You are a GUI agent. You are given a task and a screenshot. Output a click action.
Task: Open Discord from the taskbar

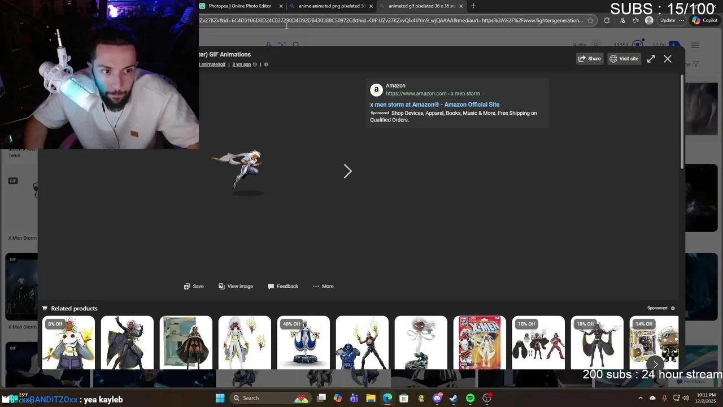pyautogui.click(x=437, y=398)
